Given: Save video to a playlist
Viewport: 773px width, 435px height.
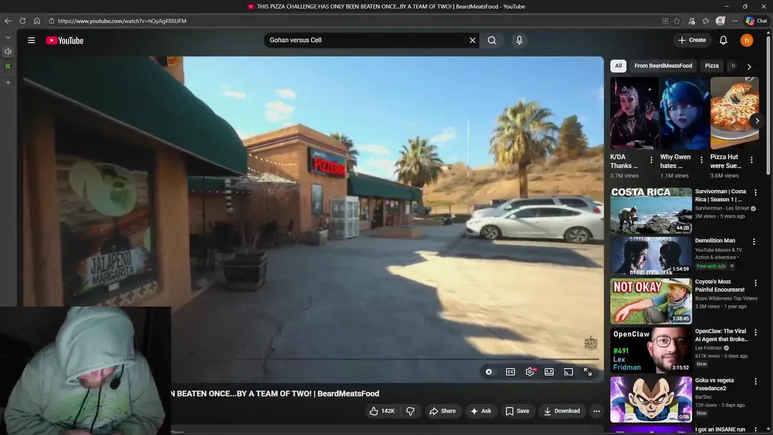Looking at the screenshot, I should point(518,411).
